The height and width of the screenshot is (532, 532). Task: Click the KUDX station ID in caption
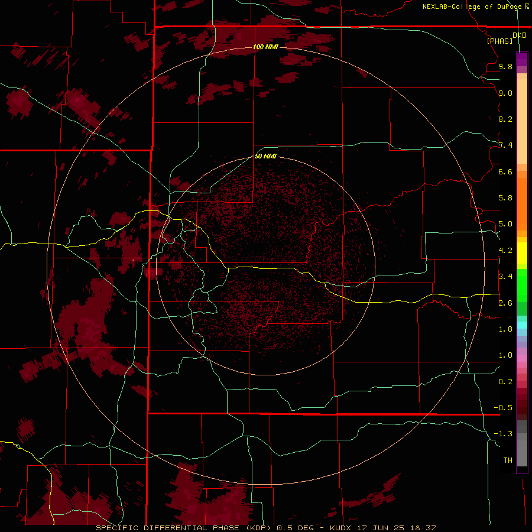pos(341,528)
